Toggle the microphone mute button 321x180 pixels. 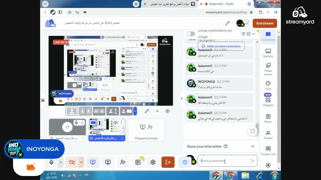[51, 162]
